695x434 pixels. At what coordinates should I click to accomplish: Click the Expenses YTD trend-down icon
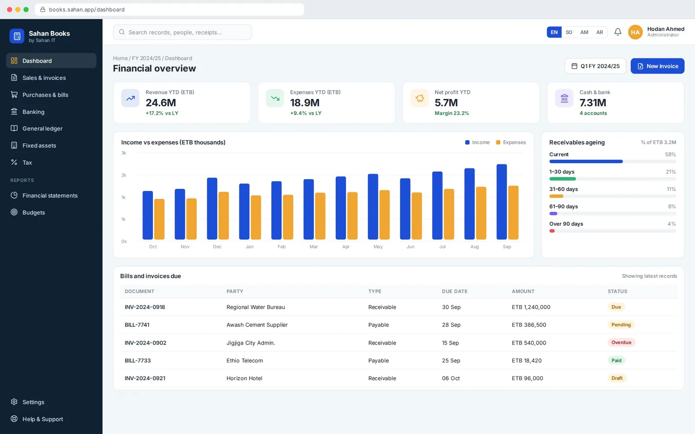pos(275,99)
